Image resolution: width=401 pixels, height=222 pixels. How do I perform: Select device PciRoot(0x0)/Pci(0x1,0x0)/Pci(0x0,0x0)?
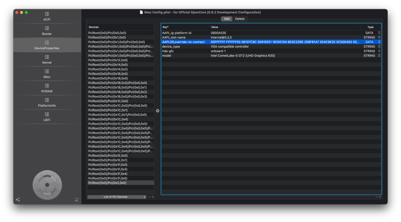pos(120,42)
